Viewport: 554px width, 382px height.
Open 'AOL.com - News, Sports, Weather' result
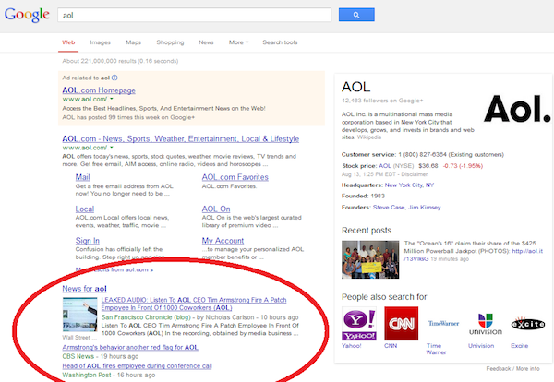(181, 138)
